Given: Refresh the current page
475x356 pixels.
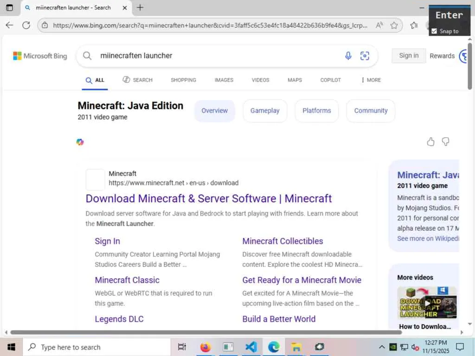Looking at the screenshot, I should pos(26,25).
